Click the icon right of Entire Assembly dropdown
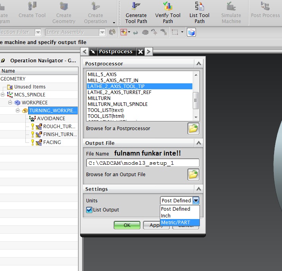282x271 pixels. coord(112,33)
